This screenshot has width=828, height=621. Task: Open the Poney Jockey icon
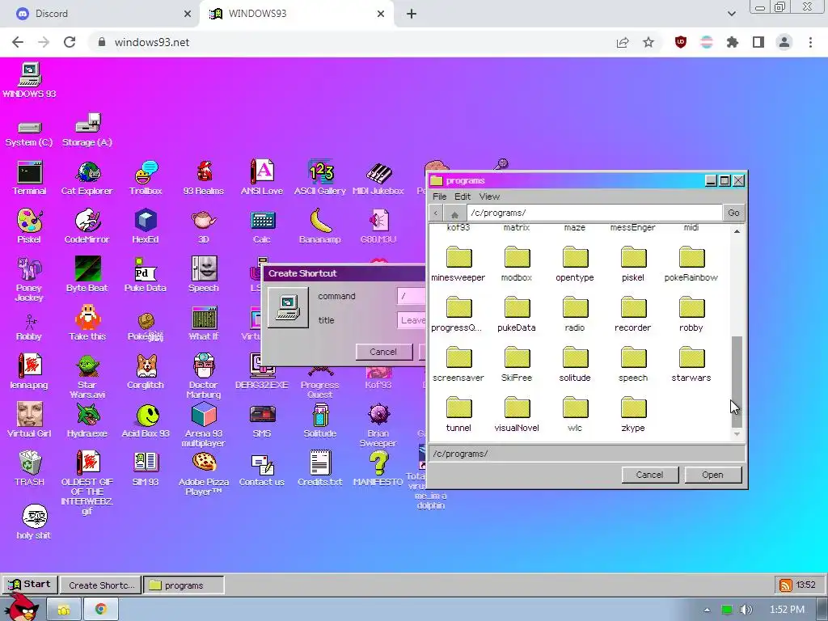[x=30, y=279]
